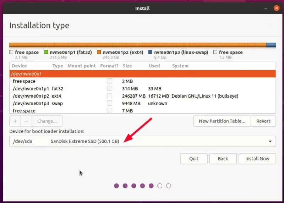Click the plus add partition button
Image resolution: width=284 pixels, height=203 pixels.
[x=15, y=121]
